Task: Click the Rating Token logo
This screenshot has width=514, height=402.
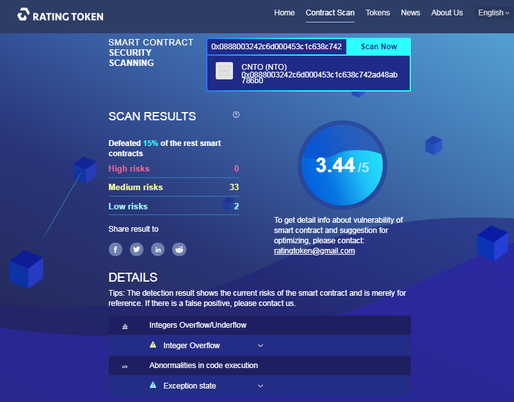Action: [60, 15]
